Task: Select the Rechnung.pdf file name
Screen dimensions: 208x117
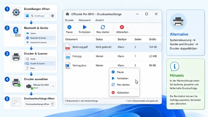Action: coord(80,47)
